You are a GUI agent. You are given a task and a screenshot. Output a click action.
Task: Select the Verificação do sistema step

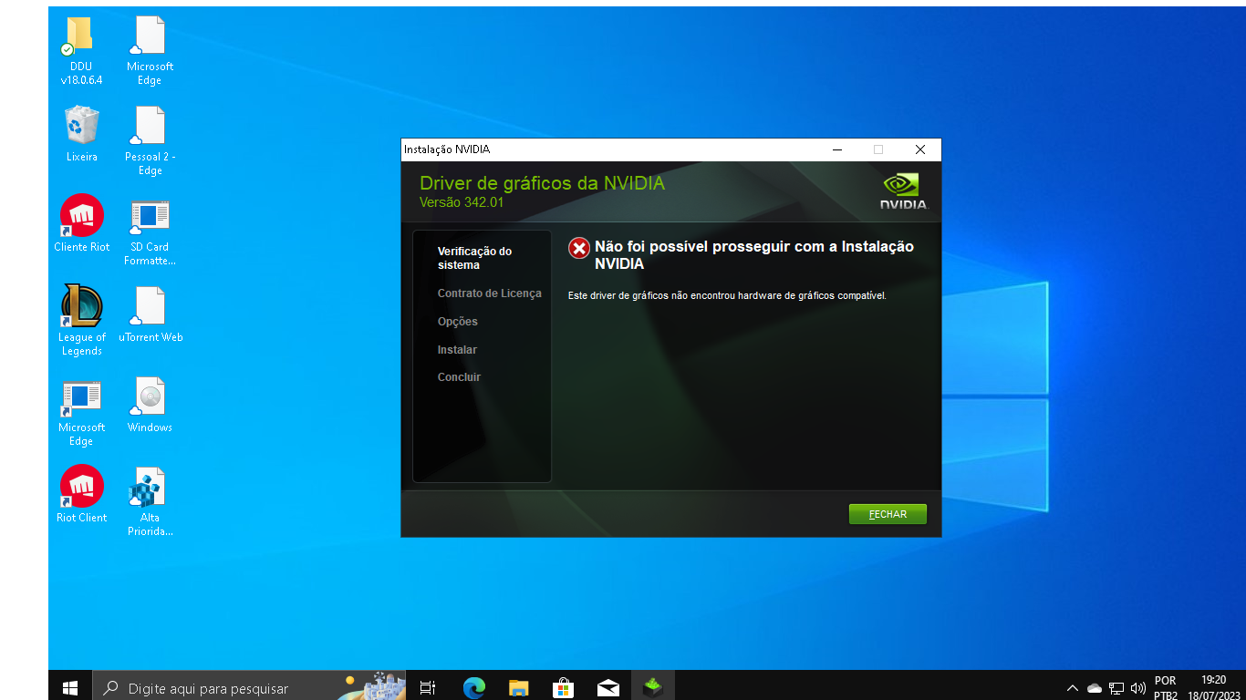pyautogui.click(x=474, y=258)
